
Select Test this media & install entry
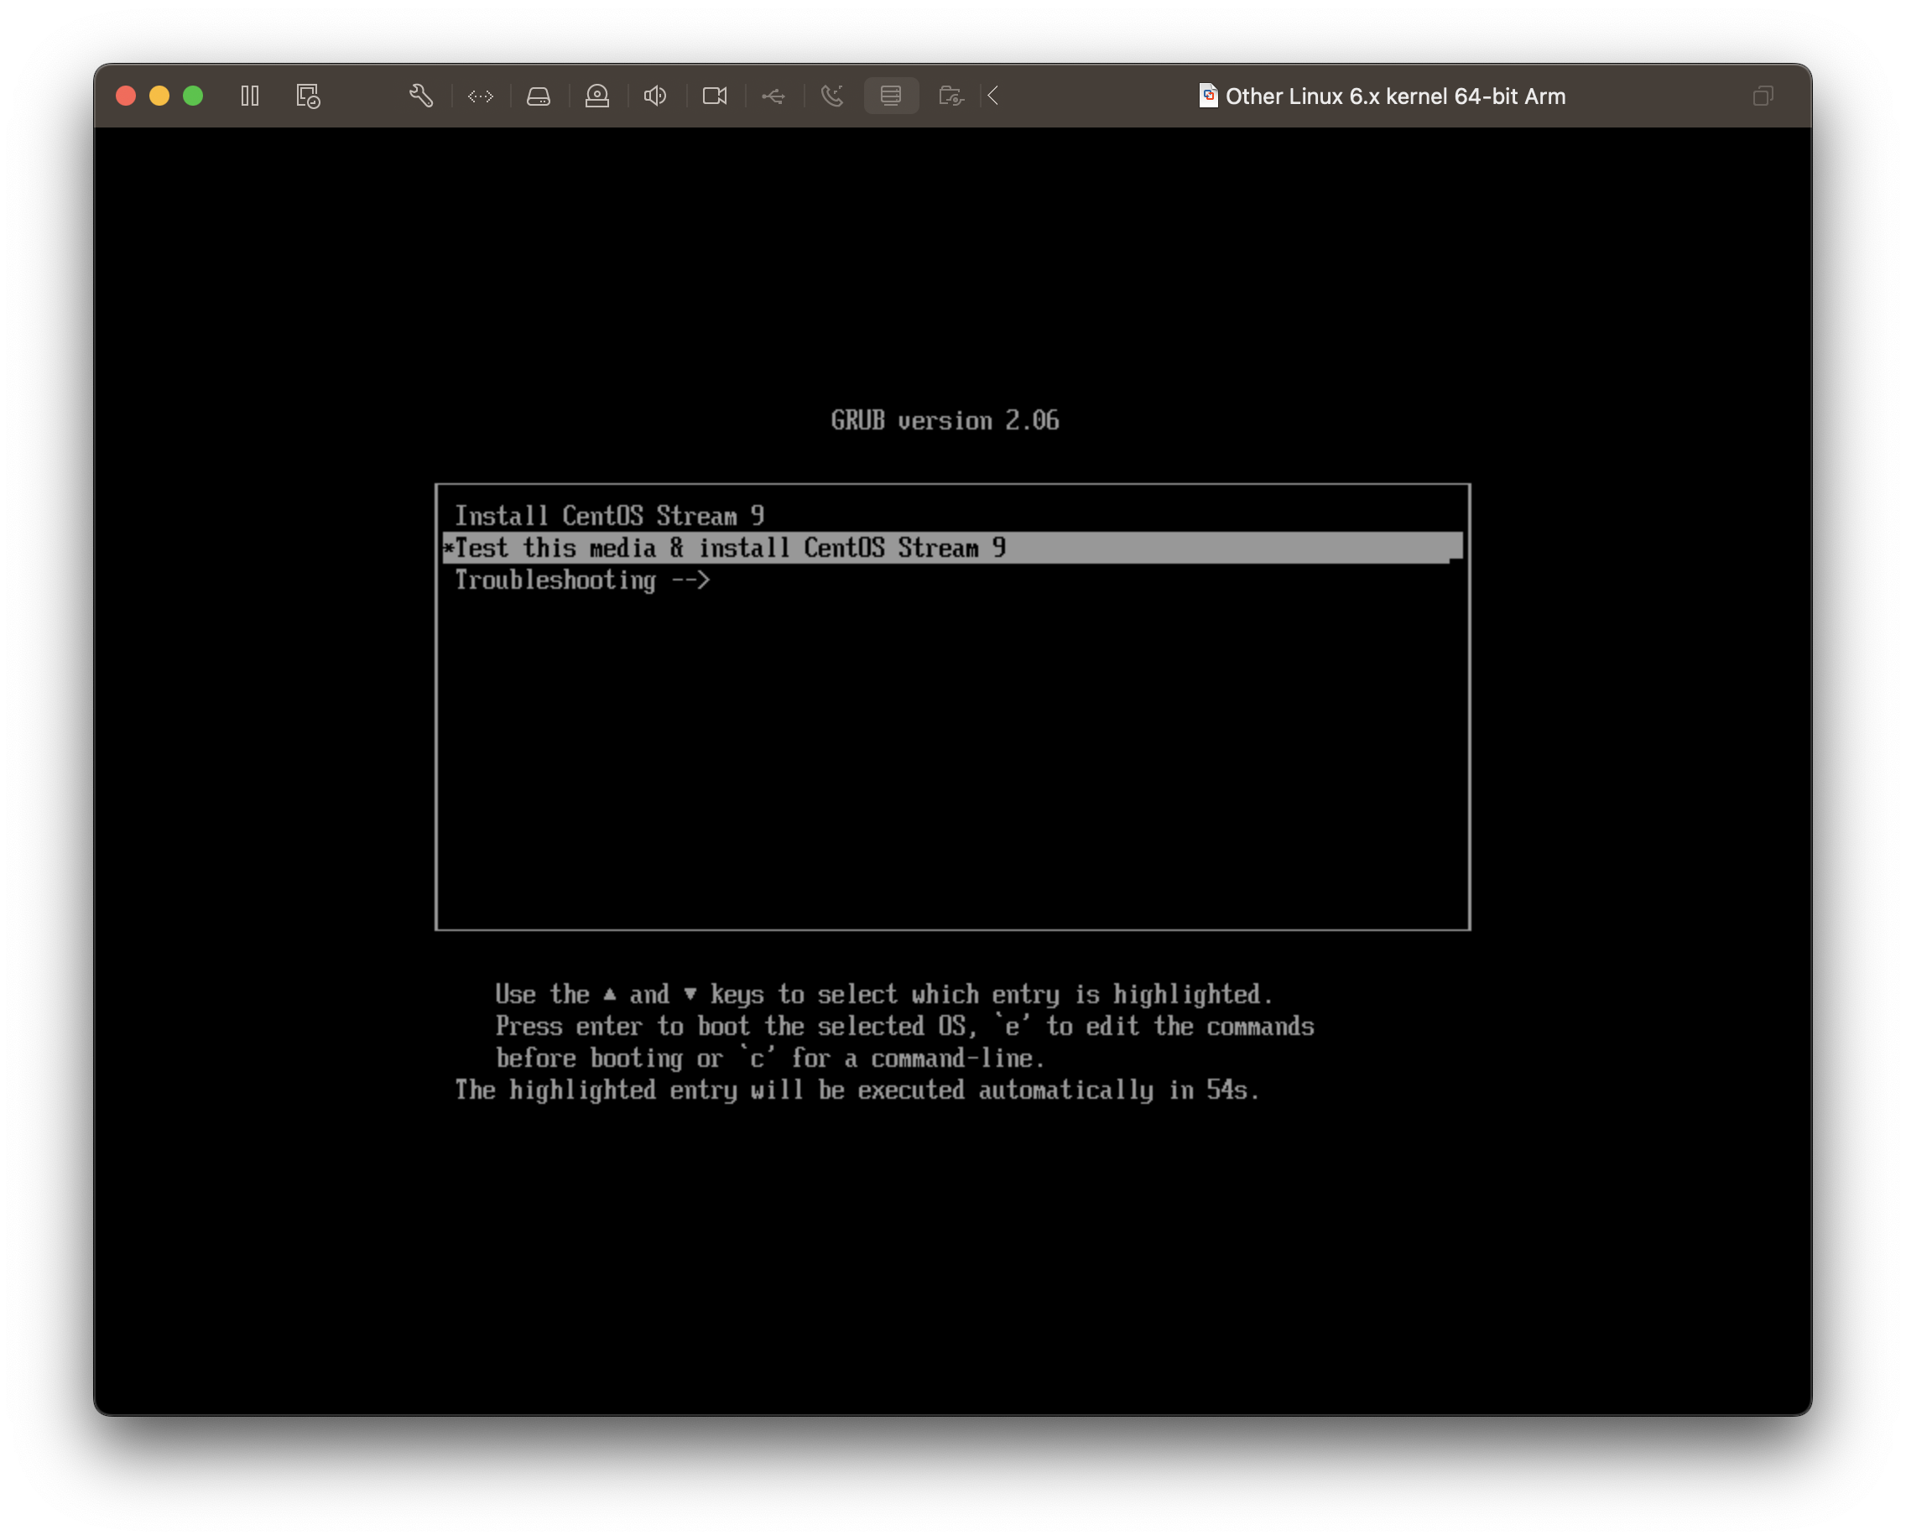[x=729, y=549]
